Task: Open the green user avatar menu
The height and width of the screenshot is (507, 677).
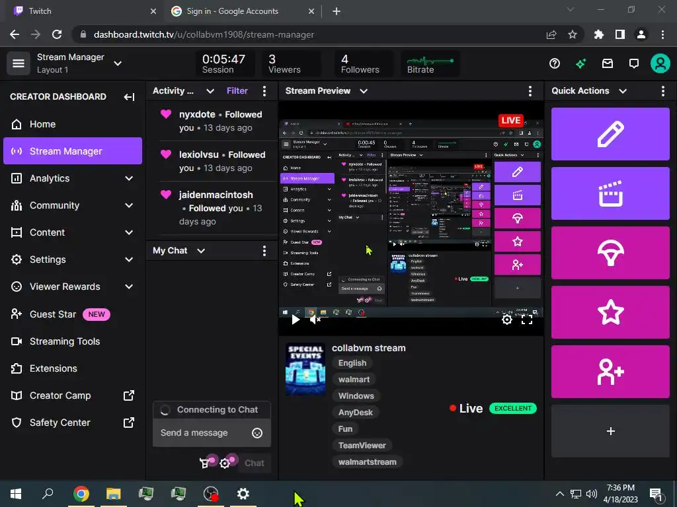Action: (x=660, y=63)
